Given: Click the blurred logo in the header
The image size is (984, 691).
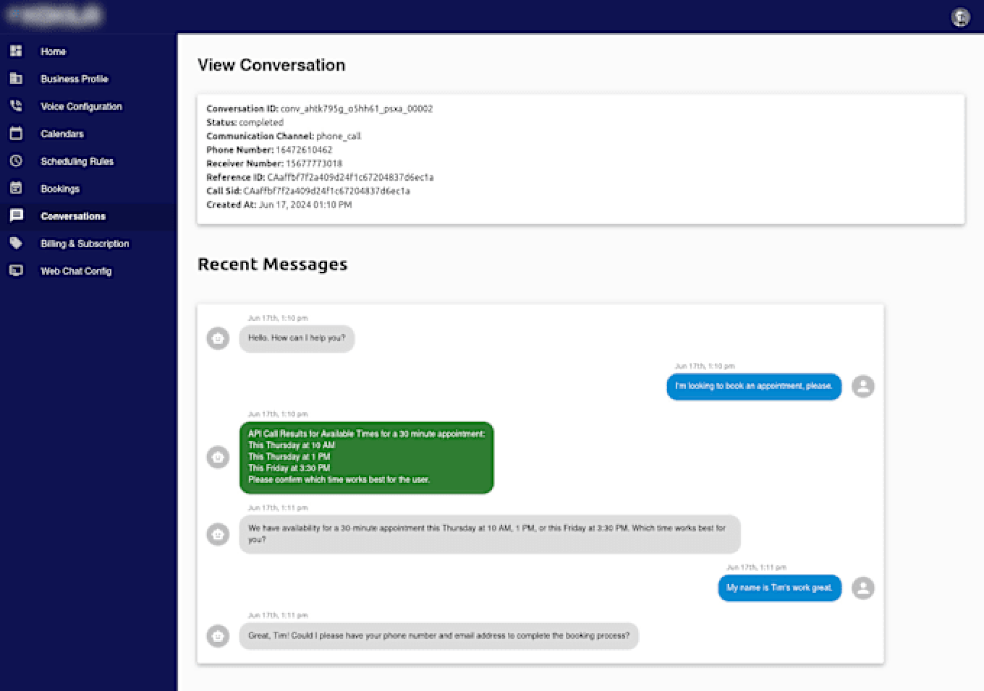Looking at the screenshot, I should click(55, 15).
